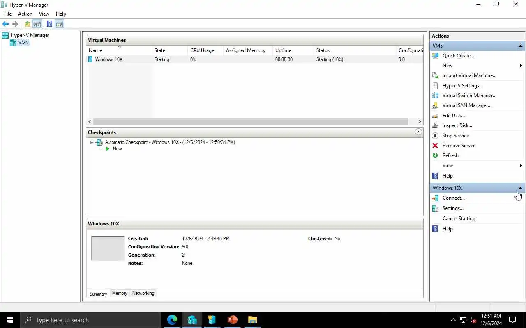The height and width of the screenshot is (328, 526).
Task: Sort by the Name column header
Action: click(119, 50)
